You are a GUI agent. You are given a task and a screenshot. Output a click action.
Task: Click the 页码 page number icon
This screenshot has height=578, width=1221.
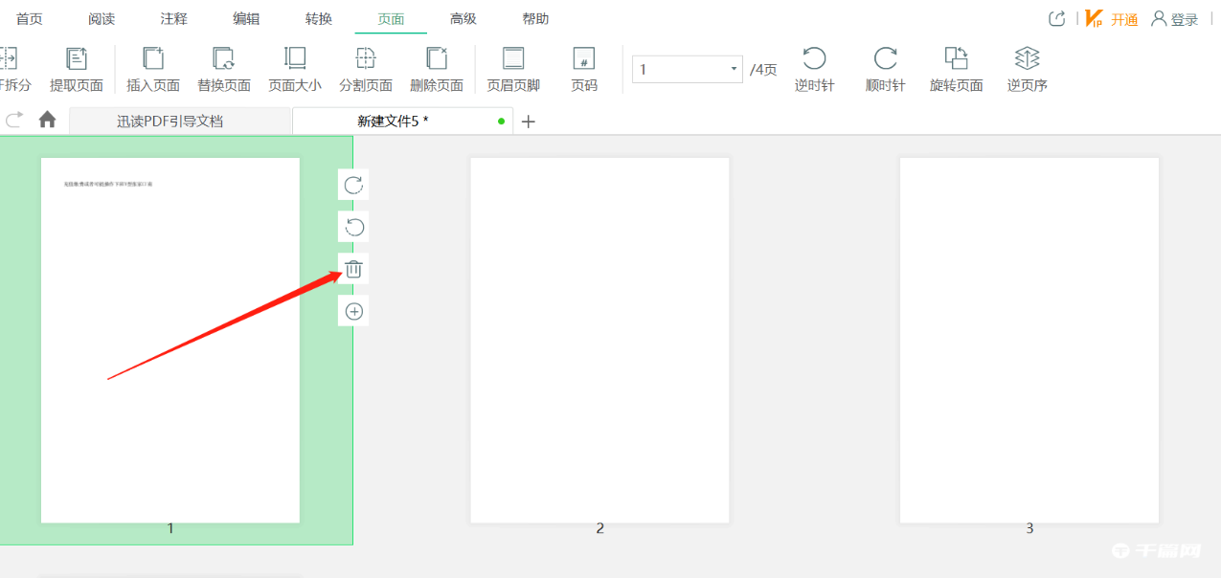tap(584, 59)
